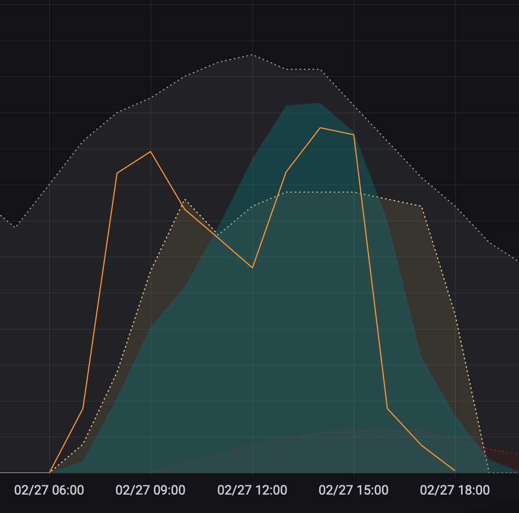Click the orange line point at 08:00

(117, 173)
